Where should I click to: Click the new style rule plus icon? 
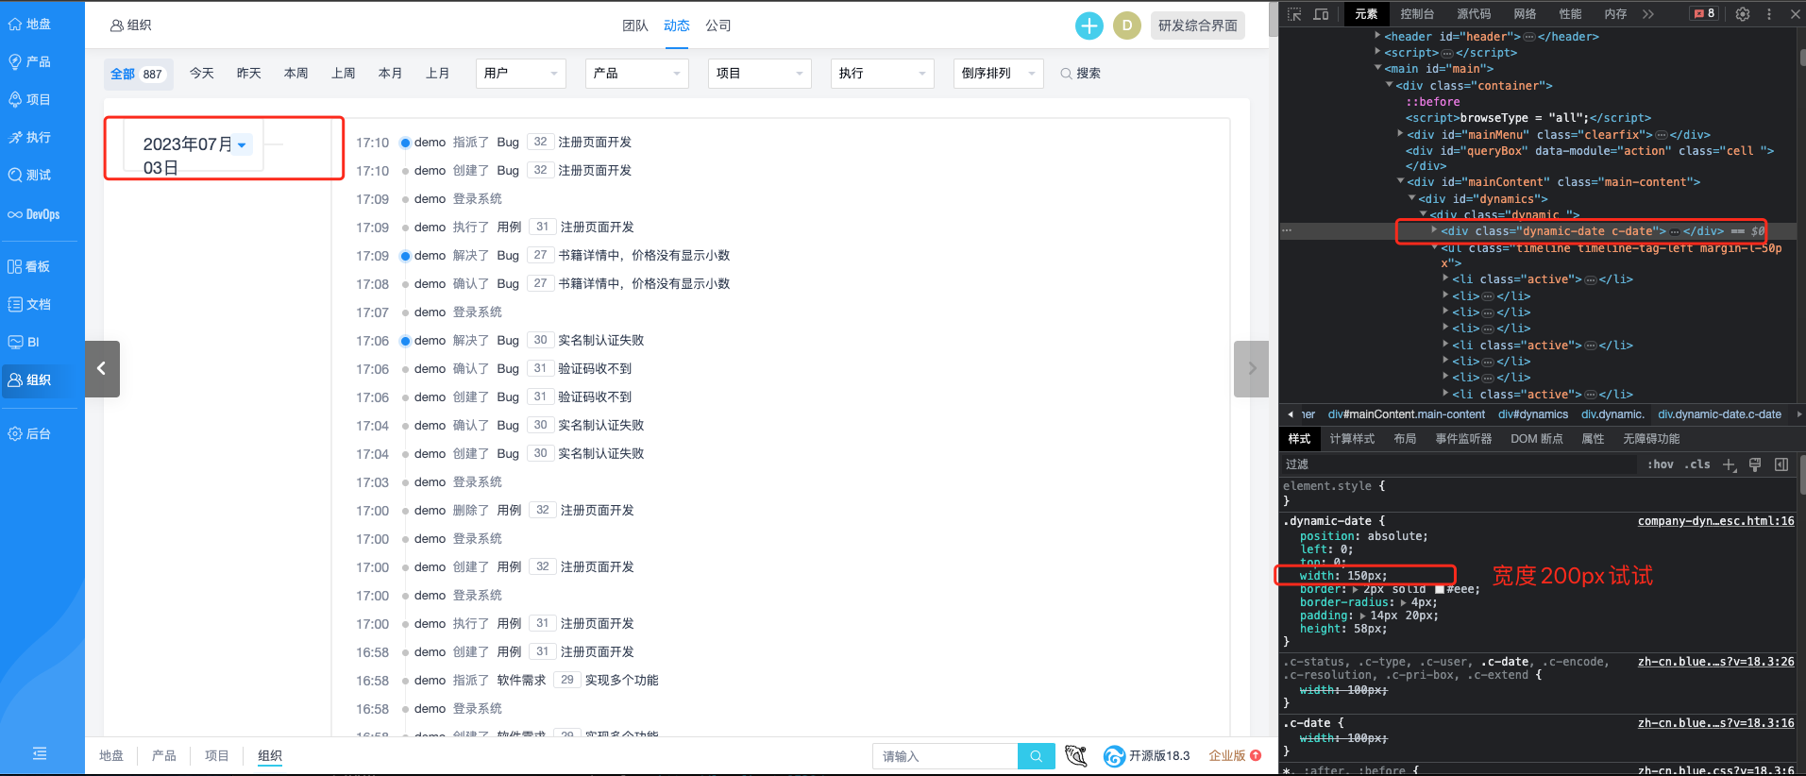point(1729,464)
